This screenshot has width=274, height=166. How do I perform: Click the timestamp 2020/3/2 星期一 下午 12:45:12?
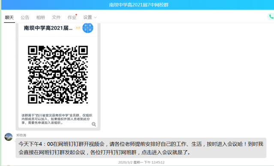point(141,162)
